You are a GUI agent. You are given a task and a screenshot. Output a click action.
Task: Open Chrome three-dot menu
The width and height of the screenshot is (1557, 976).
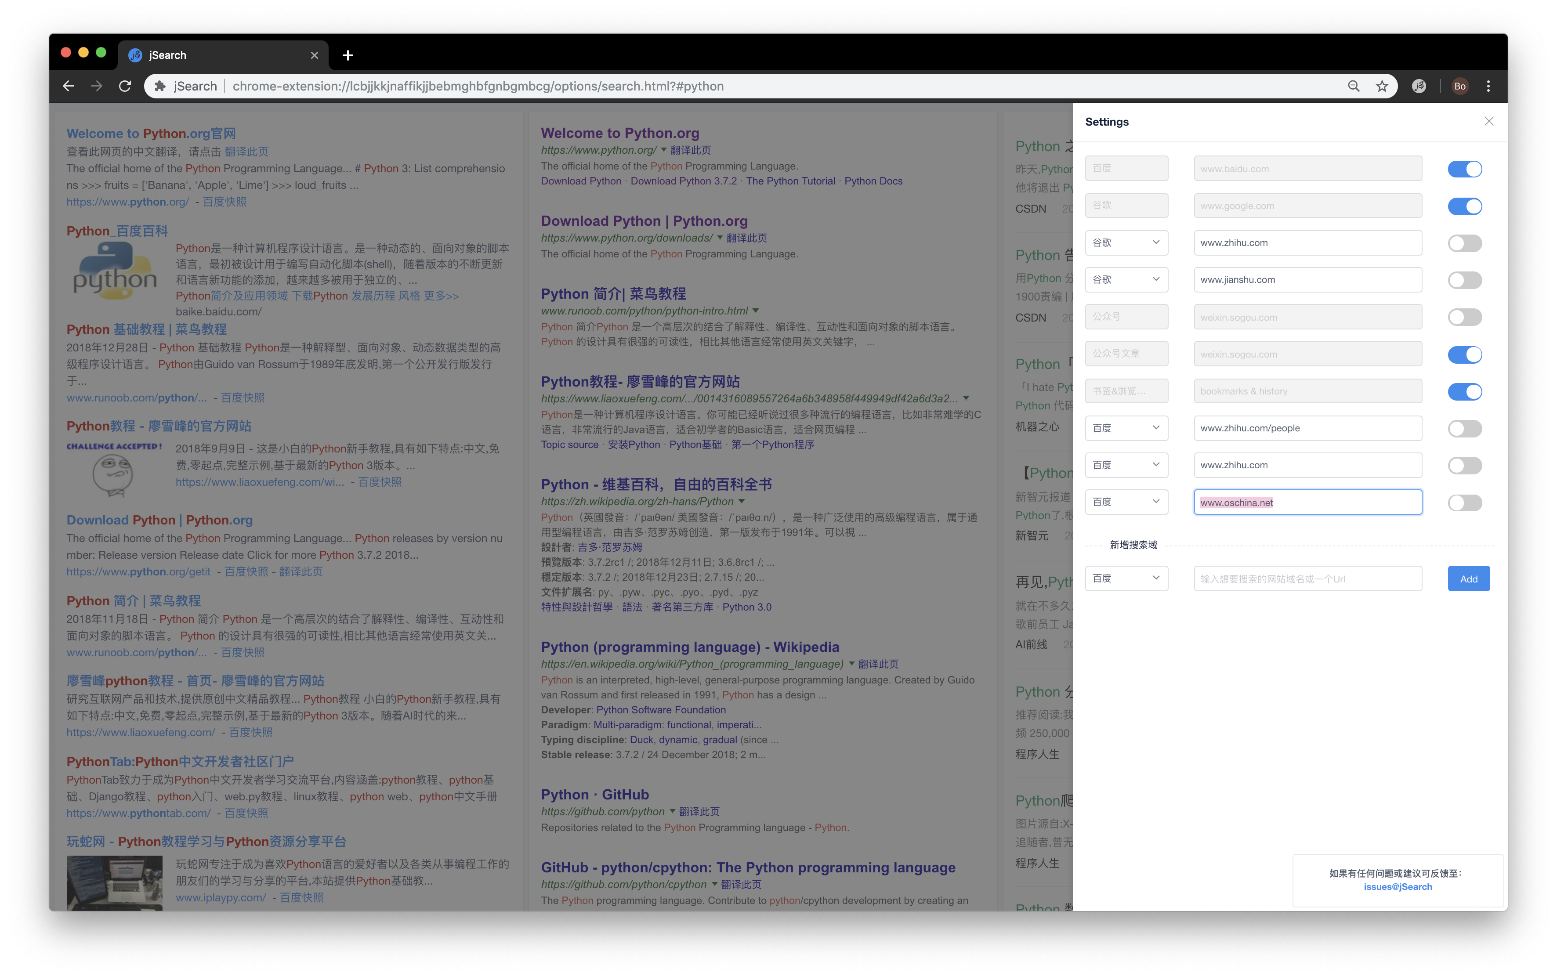(x=1488, y=86)
